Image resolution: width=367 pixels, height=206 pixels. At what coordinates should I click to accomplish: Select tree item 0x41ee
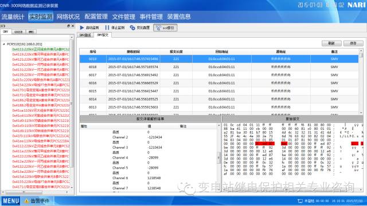click(x=41, y=141)
